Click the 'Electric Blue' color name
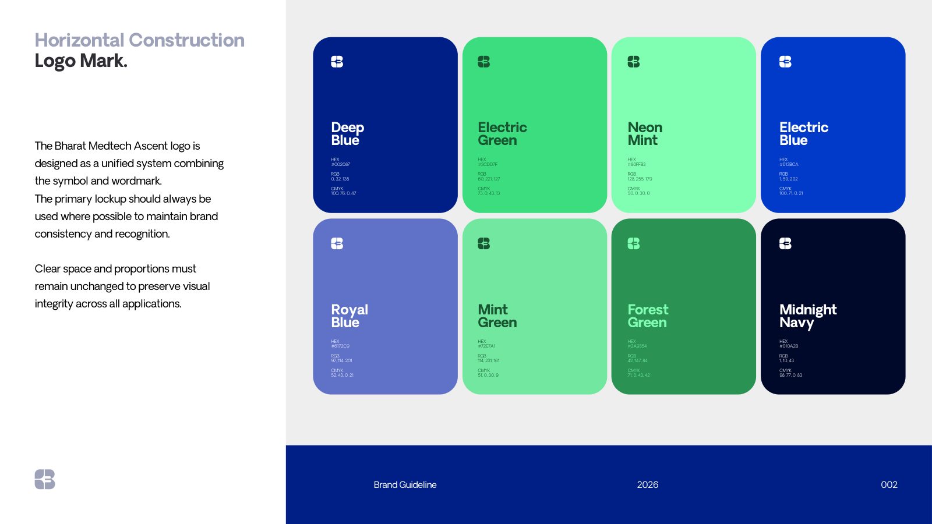The height and width of the screenshot is (524, 932). [x=804, y=134]
